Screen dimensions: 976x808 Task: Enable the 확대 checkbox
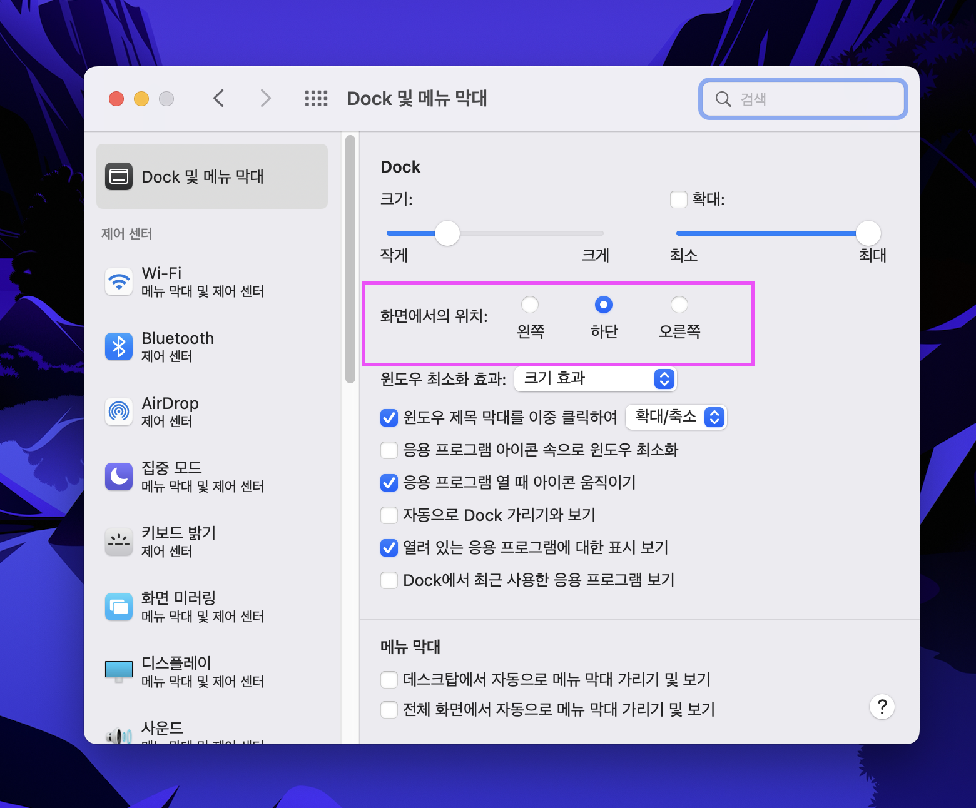679,199
